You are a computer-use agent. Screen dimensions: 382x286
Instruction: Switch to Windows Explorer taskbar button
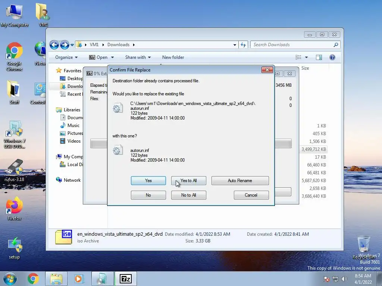tap(56, 279)
